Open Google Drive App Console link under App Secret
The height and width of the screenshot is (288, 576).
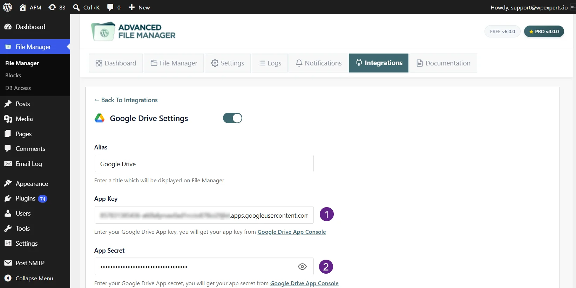click(304, 283)
